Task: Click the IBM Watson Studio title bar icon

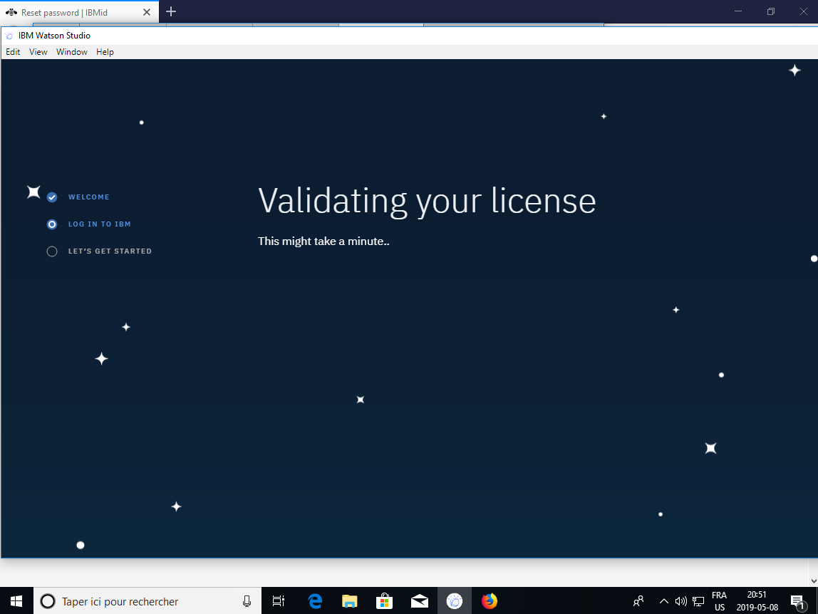Action: tap(9, 36)
